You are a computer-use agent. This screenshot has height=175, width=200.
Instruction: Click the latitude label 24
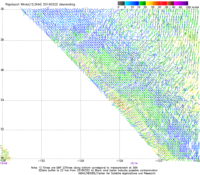2,100
